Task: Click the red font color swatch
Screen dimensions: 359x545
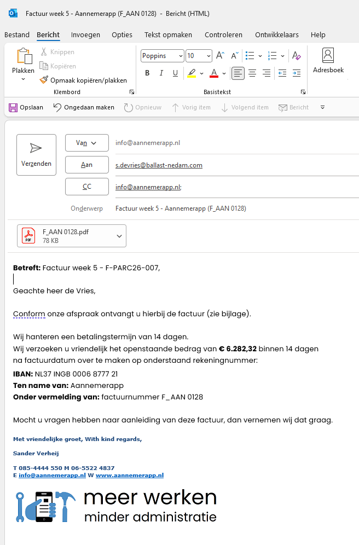Action: (x=213, y=73)
